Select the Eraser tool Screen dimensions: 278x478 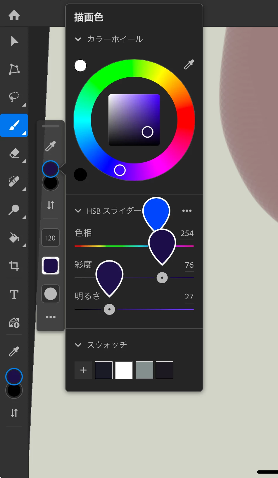(x=14, y=153)
